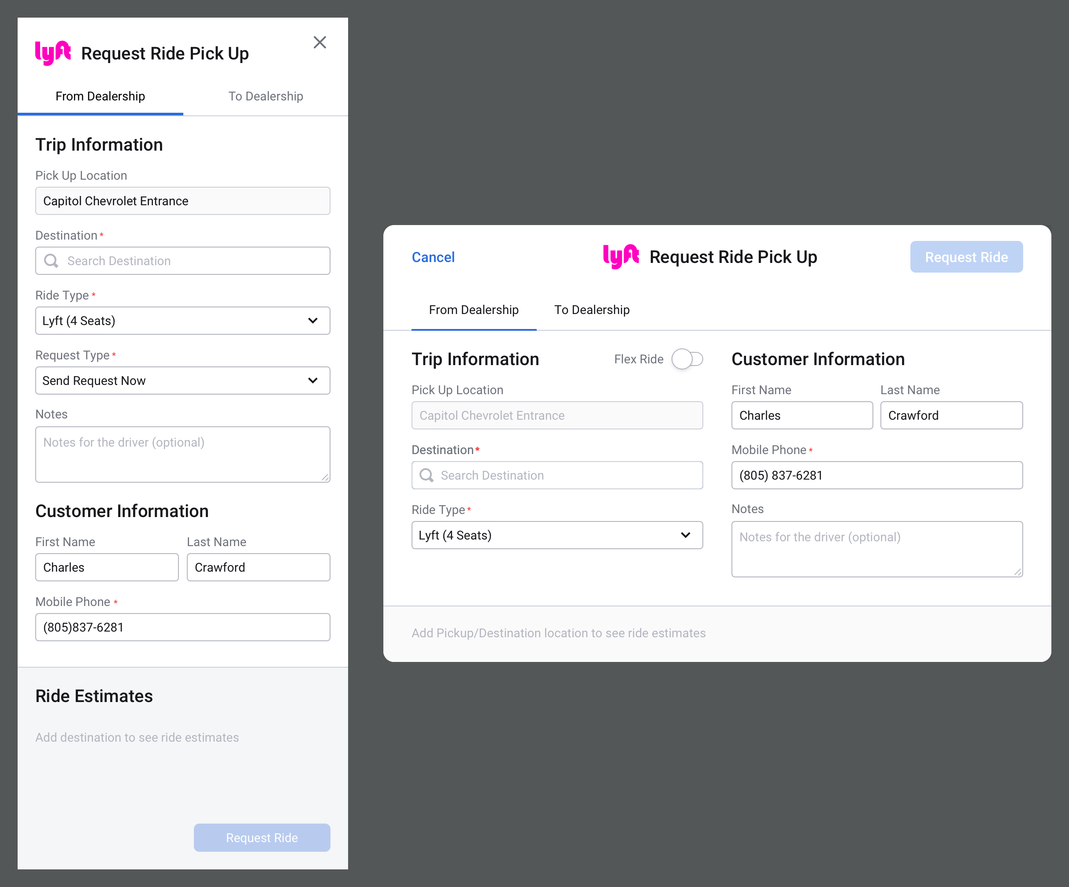Click First Name field 'Charles' in left panel
The width and height of the screenshot is (1069, 887).
tap(107, 567)
